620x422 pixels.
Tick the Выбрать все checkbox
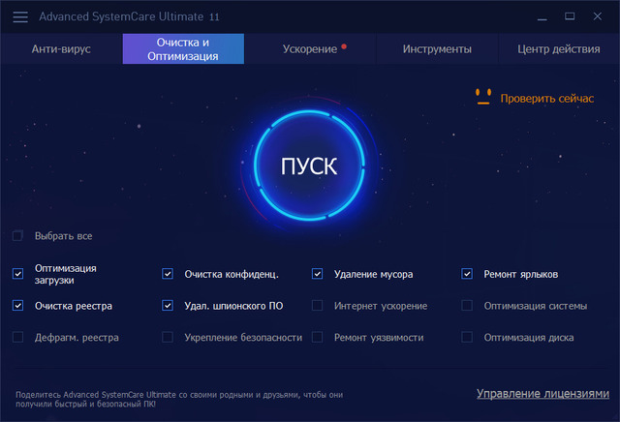(17, 236)
